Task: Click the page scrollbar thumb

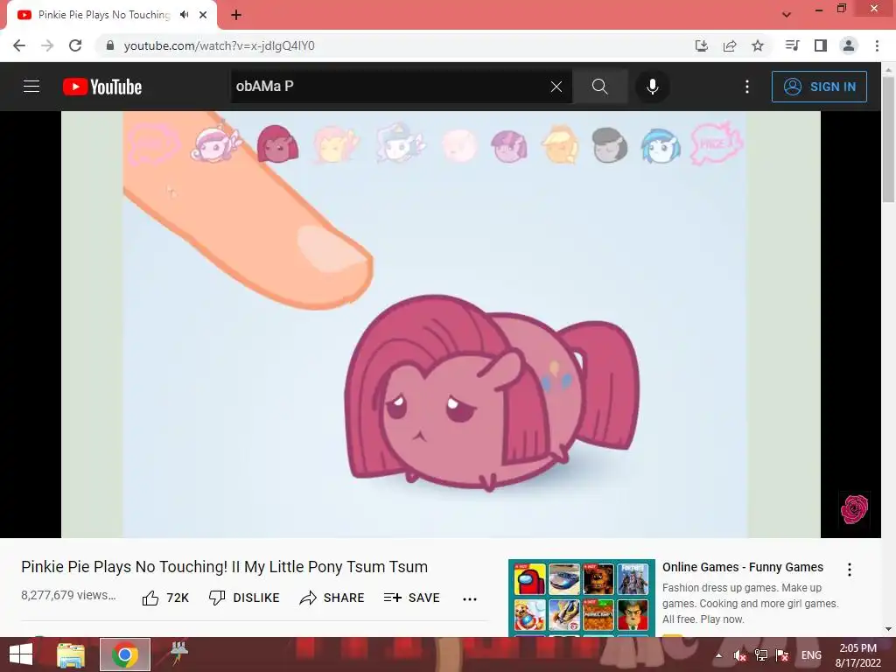Action: pyautogui.click(x=889, y=139)
